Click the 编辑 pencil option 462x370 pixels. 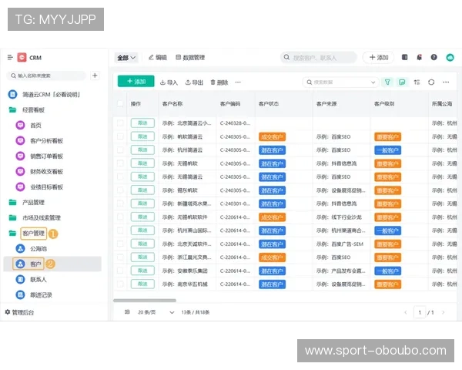158,57
